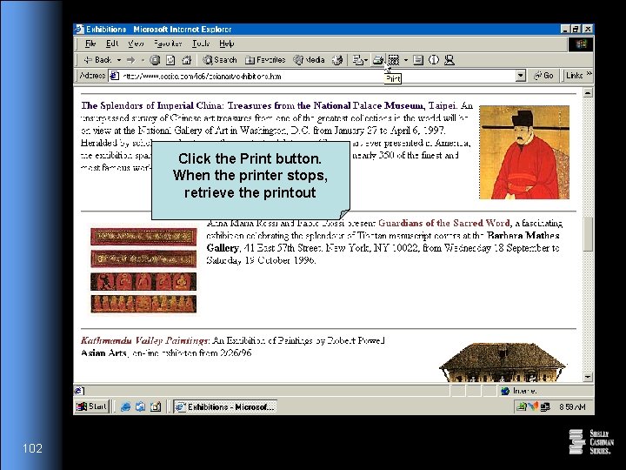Open the Favorites menu
Screen dimensions: 626x470
(x=168, y=44)
